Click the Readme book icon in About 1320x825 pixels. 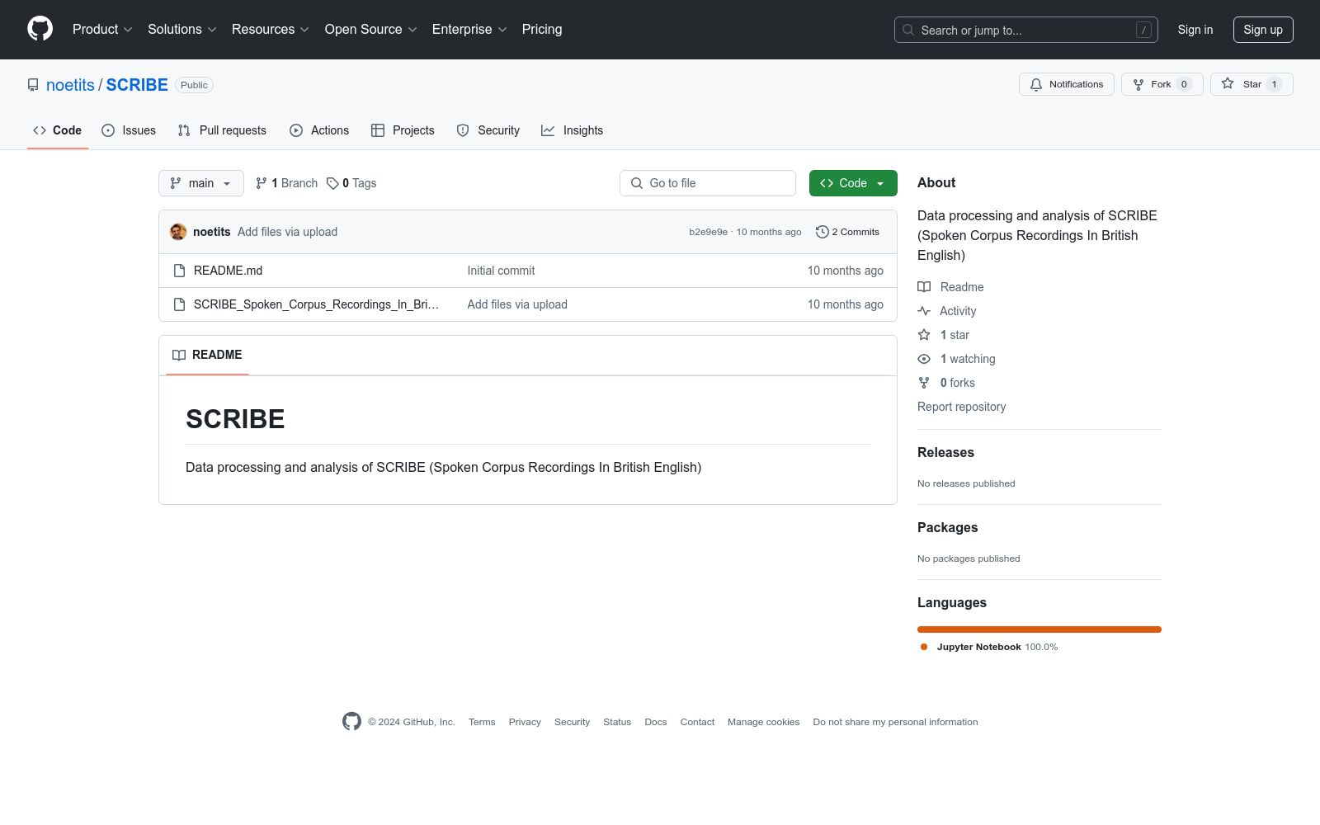click(924, 287)
